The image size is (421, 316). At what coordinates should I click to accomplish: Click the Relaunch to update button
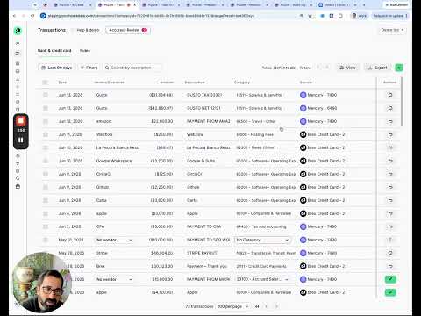pos(390,16)
